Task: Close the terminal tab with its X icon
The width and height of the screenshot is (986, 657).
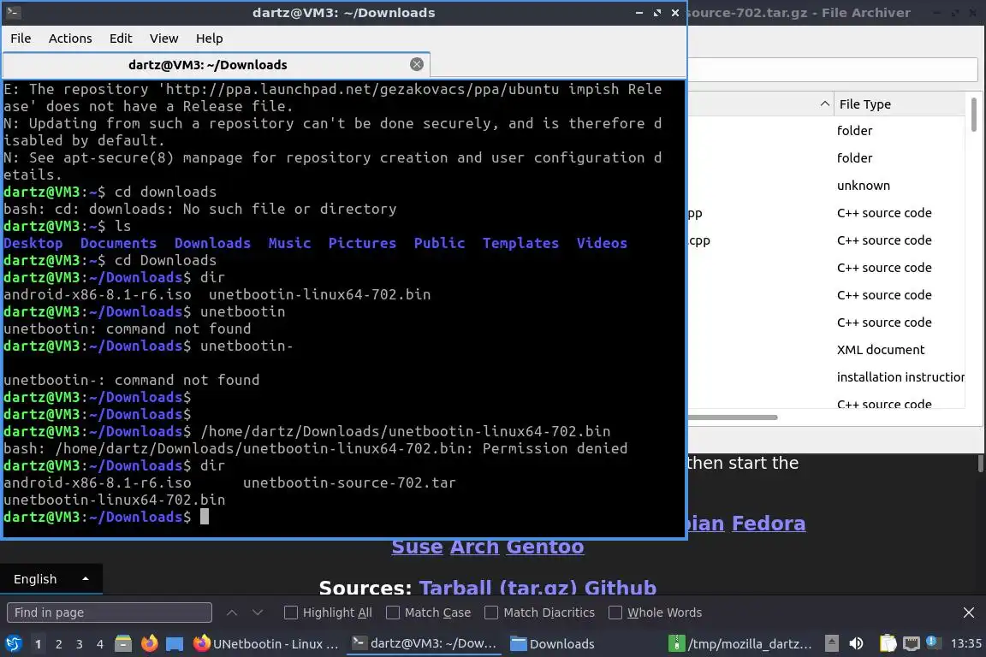Action: coord(416,64)
